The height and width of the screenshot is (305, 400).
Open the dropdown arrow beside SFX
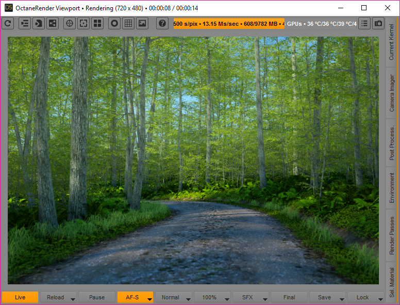coord(265,299)
